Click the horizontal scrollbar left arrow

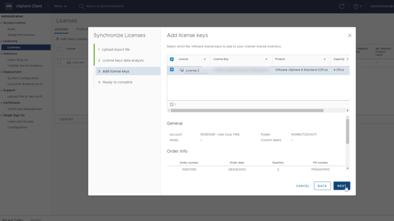tap(169, 110)
